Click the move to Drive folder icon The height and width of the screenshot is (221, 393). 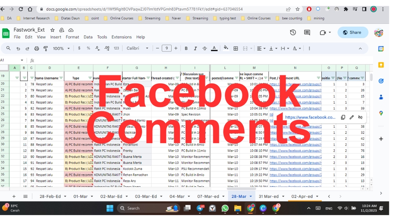click(62, 30)
